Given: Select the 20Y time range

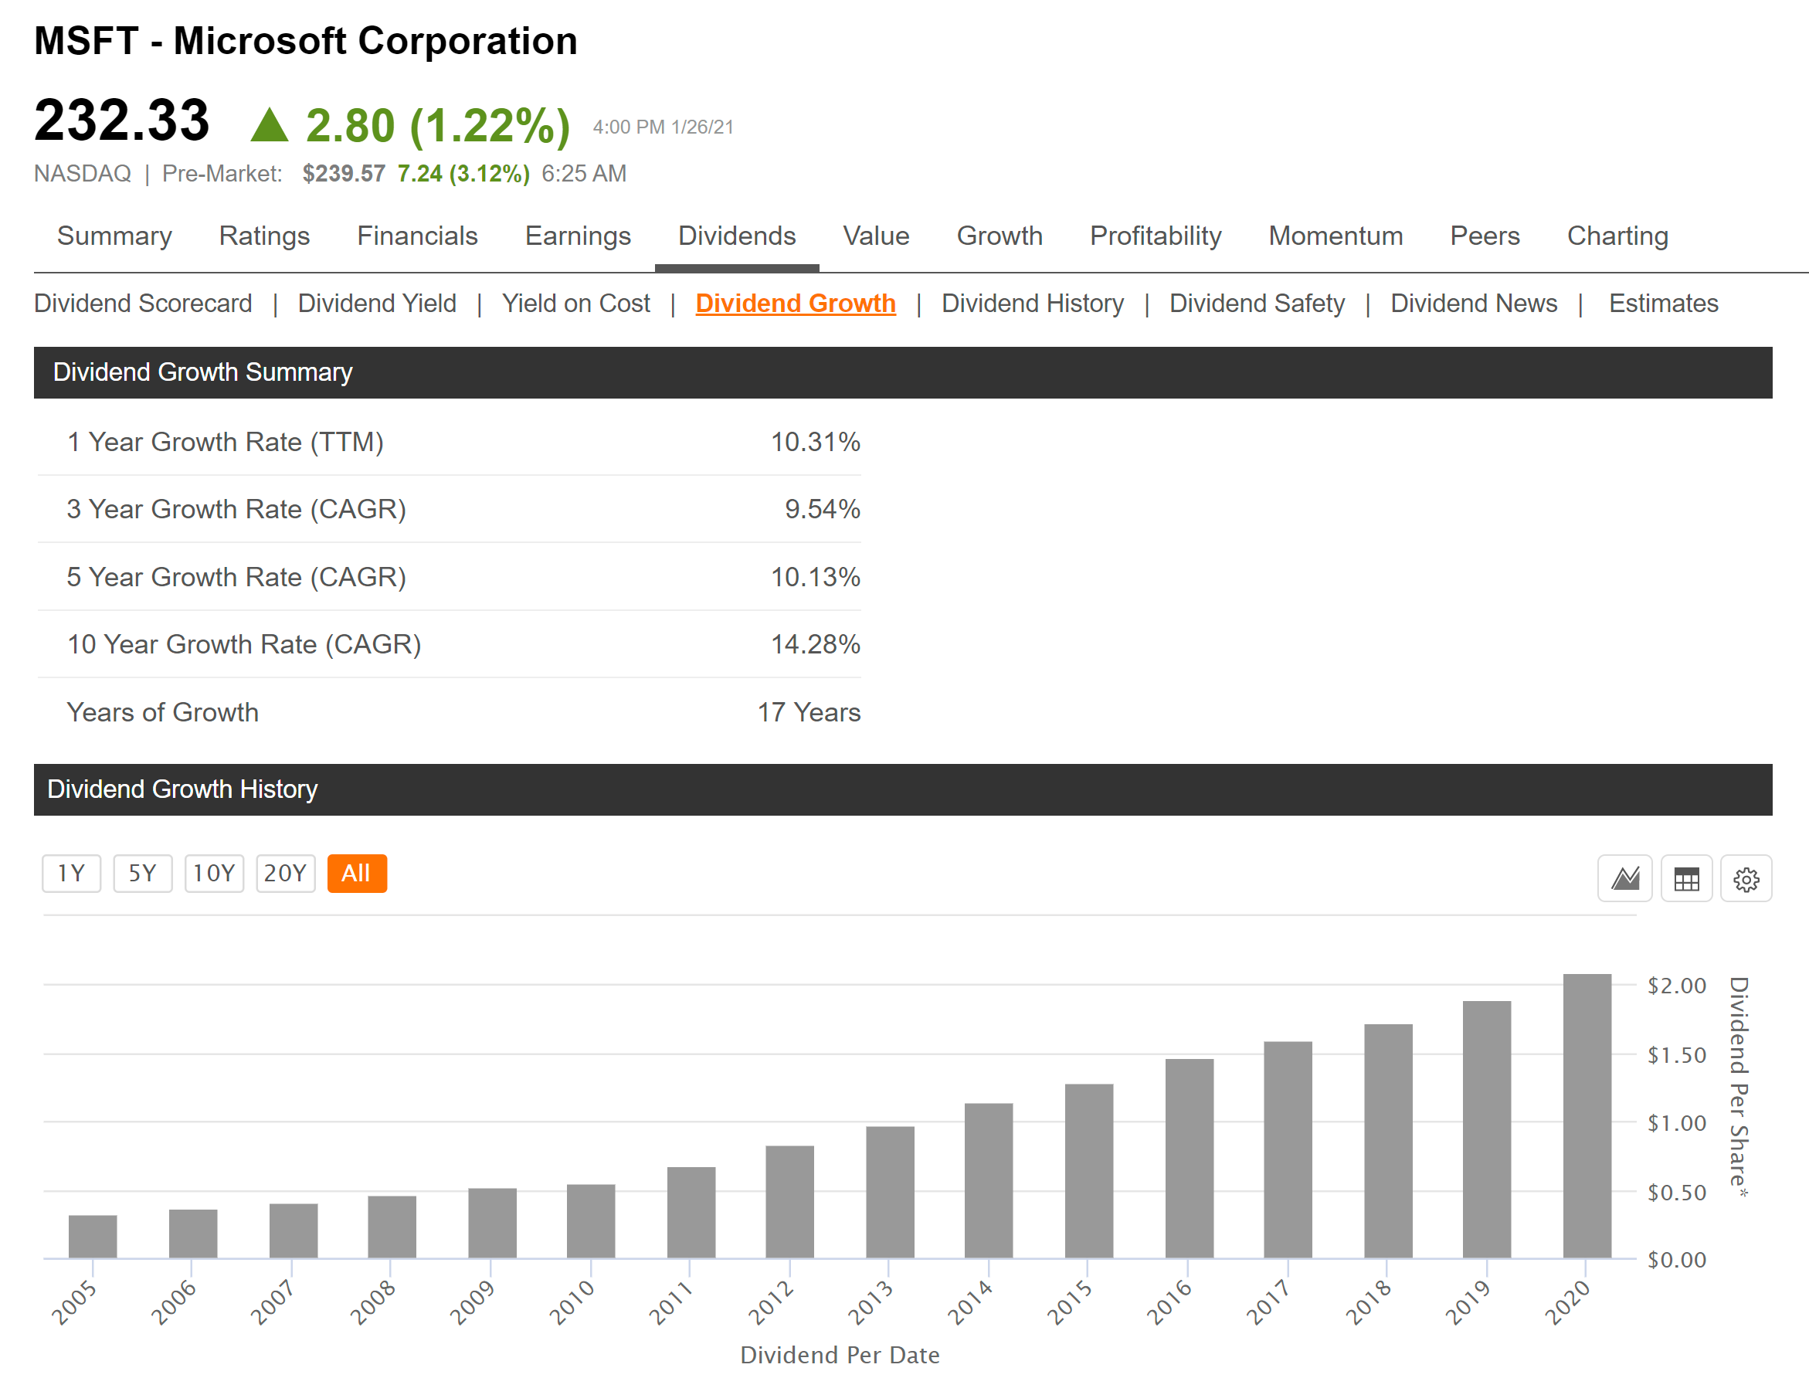Looking at the screenshot, I should pyautogui.click(x=285, y=873).
